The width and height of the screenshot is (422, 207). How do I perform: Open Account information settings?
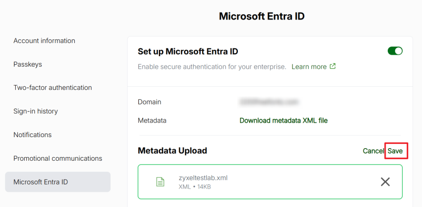coord(44,41)
